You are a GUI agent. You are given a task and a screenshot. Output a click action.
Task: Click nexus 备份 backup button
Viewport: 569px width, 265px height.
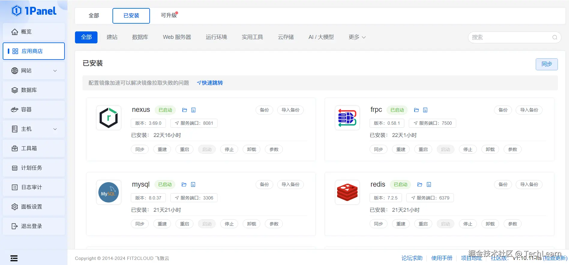coord(264,110)
